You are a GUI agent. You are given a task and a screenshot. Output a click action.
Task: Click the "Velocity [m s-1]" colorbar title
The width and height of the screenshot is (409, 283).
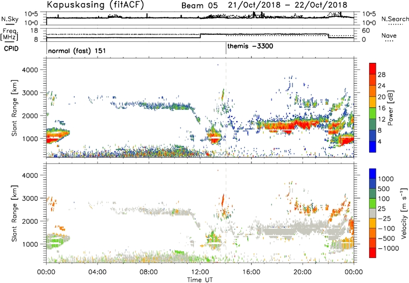(x=404, y=213)
